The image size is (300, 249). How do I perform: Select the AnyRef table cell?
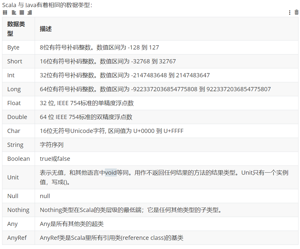pyautogui.click(x=19, y=238)
